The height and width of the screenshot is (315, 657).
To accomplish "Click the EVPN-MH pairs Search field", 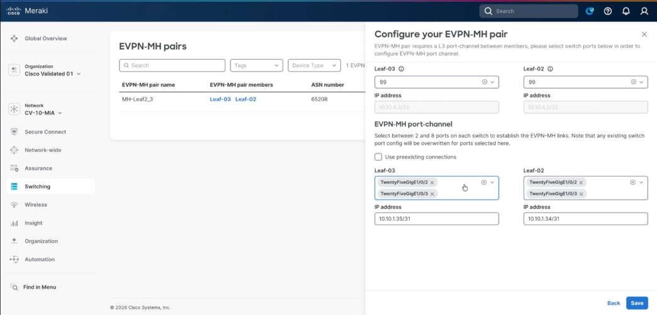I will click(172, 65).
